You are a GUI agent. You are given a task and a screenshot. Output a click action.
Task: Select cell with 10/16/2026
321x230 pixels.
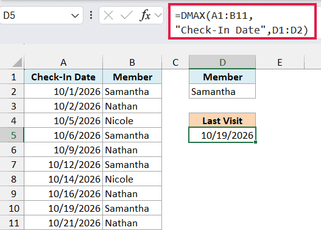click(x=63, y=194)
